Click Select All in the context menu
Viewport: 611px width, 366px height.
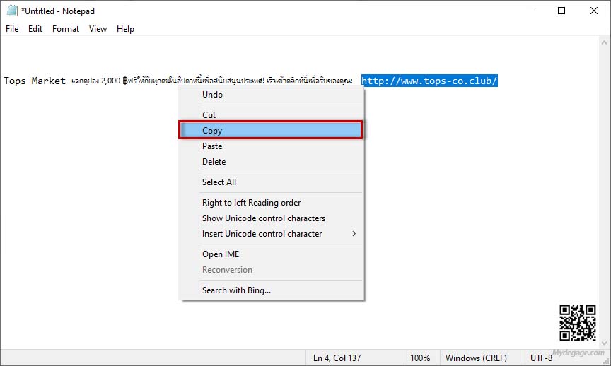(x=271, y=182)
